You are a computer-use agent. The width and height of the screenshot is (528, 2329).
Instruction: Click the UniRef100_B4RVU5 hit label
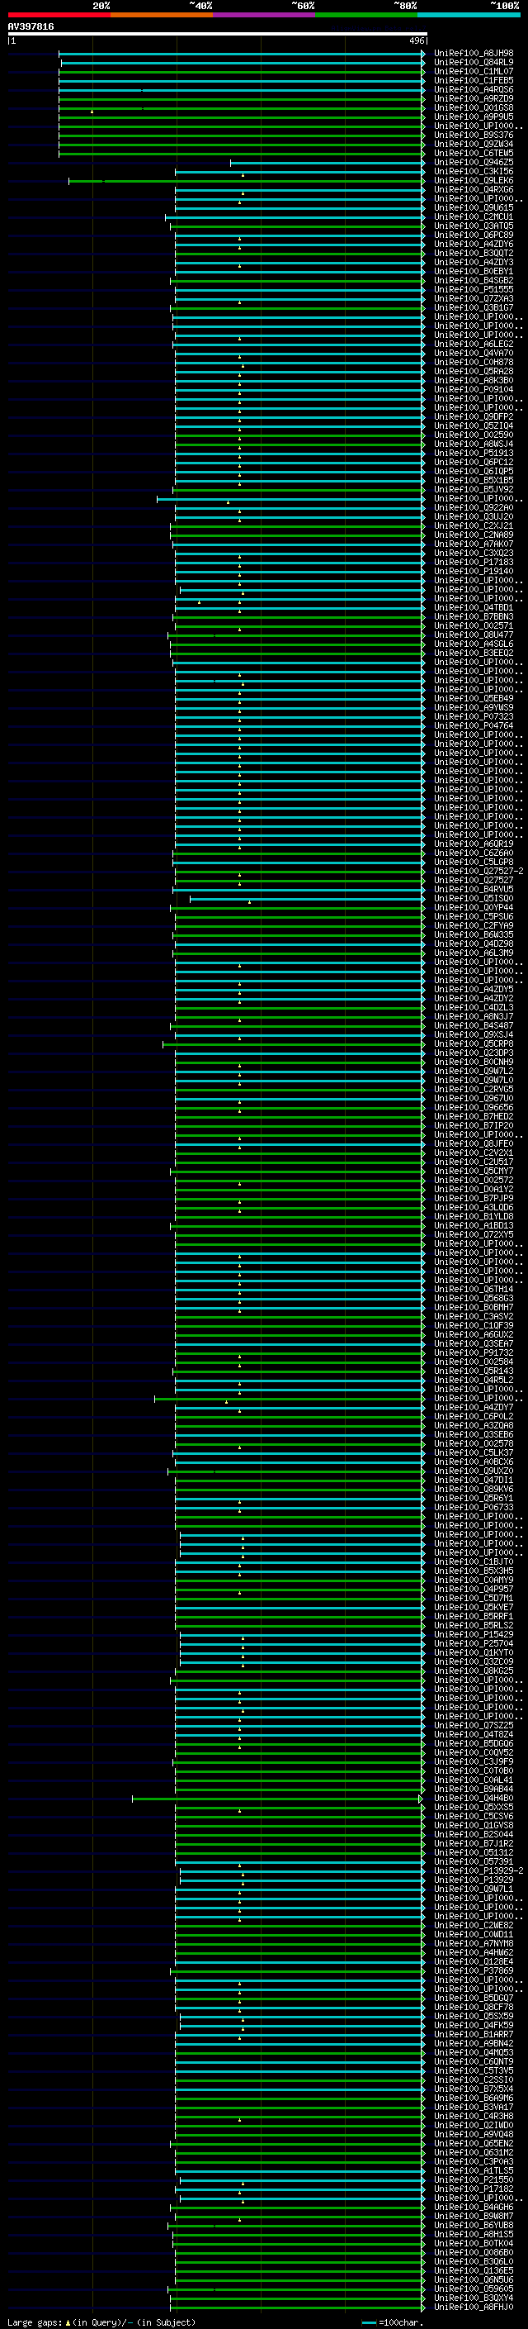(474, 889)
